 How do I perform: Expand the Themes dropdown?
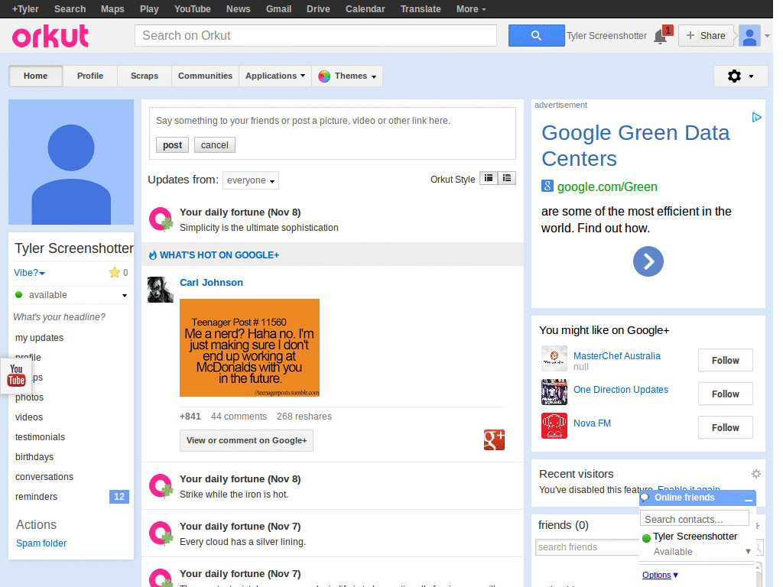point(348,76)
